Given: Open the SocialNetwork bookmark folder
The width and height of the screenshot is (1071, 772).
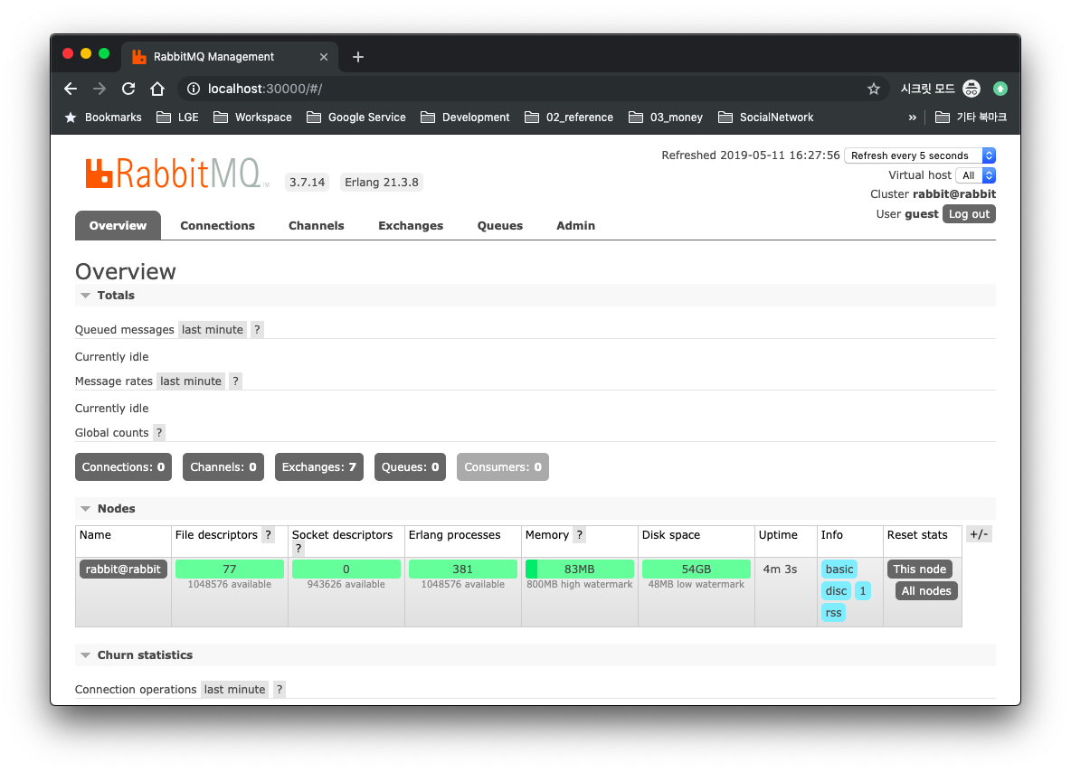Looking at the screenshot, I should (765, 118).
